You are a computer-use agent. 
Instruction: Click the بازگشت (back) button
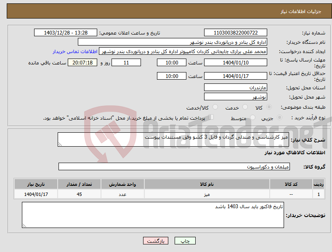(156, 241)
